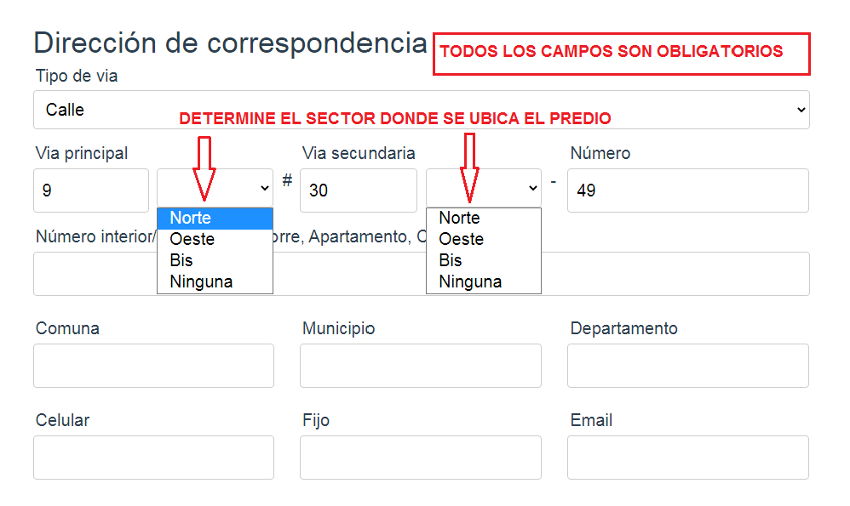Expand the sector dropdown beside Via secundaria
This screenshot has height=506, width=850.
[x=483, y=188]
